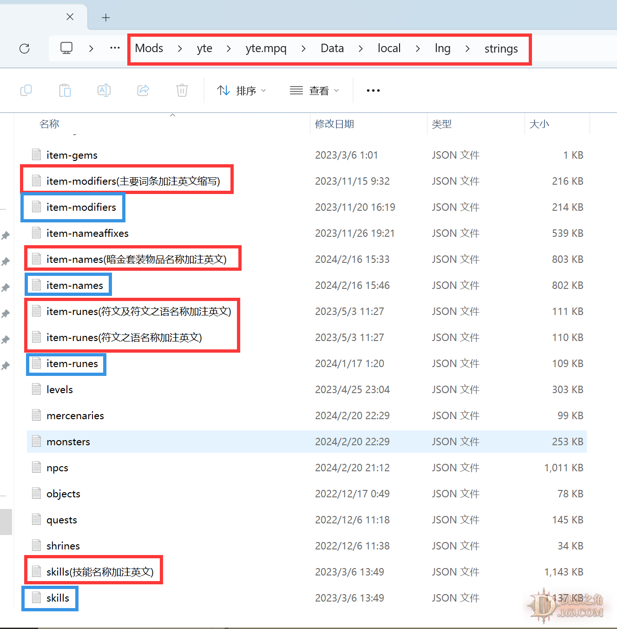Select item-runes(符文之语名称加注英文) file
Image resolution: width=617 pixels, height=629 pixels.
[124, 337]
